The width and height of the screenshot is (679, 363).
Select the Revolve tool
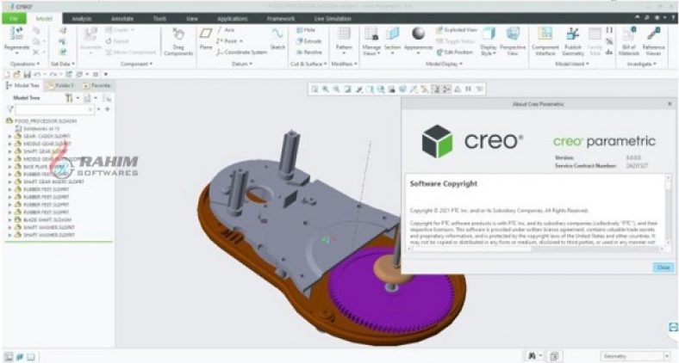pyautogui.click(x=309, y=52)
